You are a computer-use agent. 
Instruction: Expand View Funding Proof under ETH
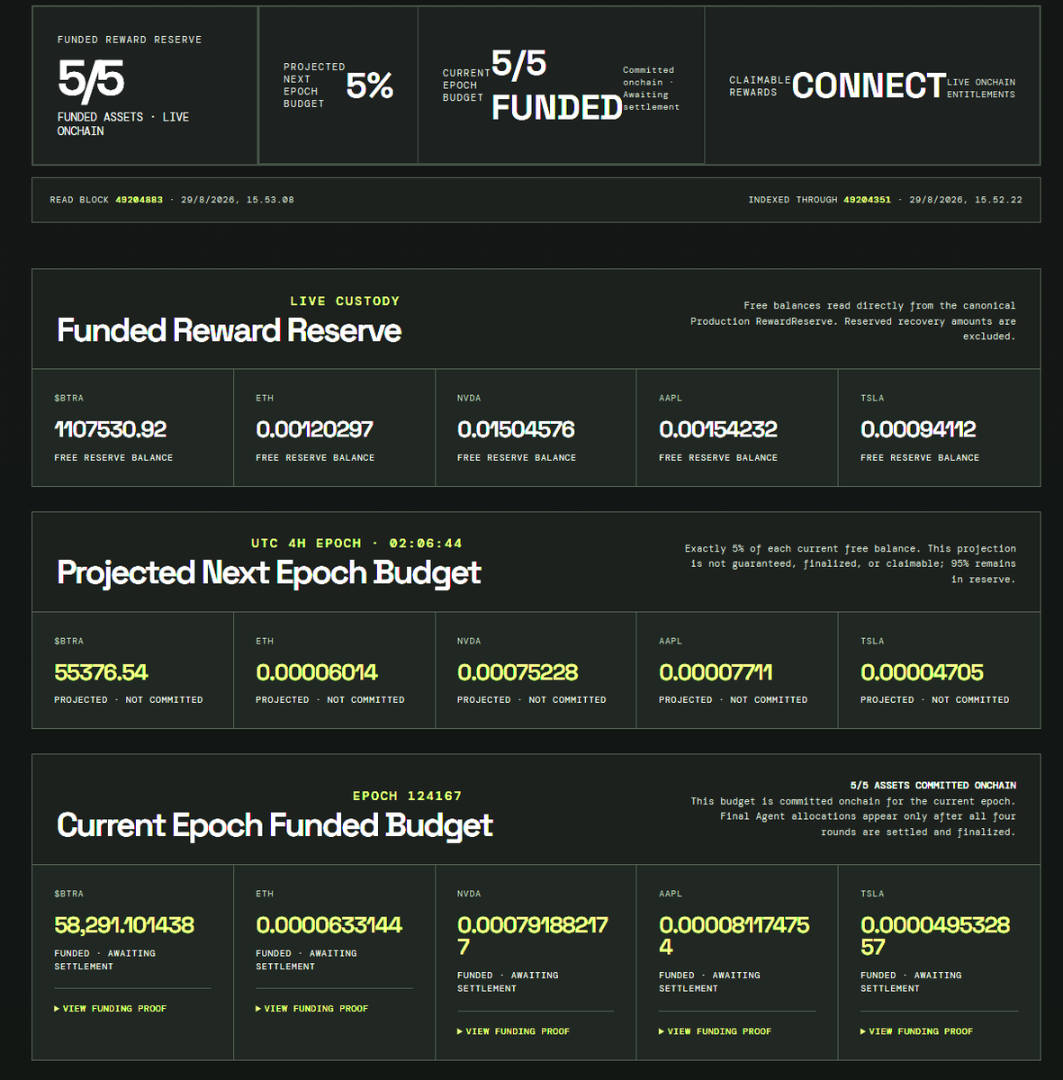tap(312, 1009)
